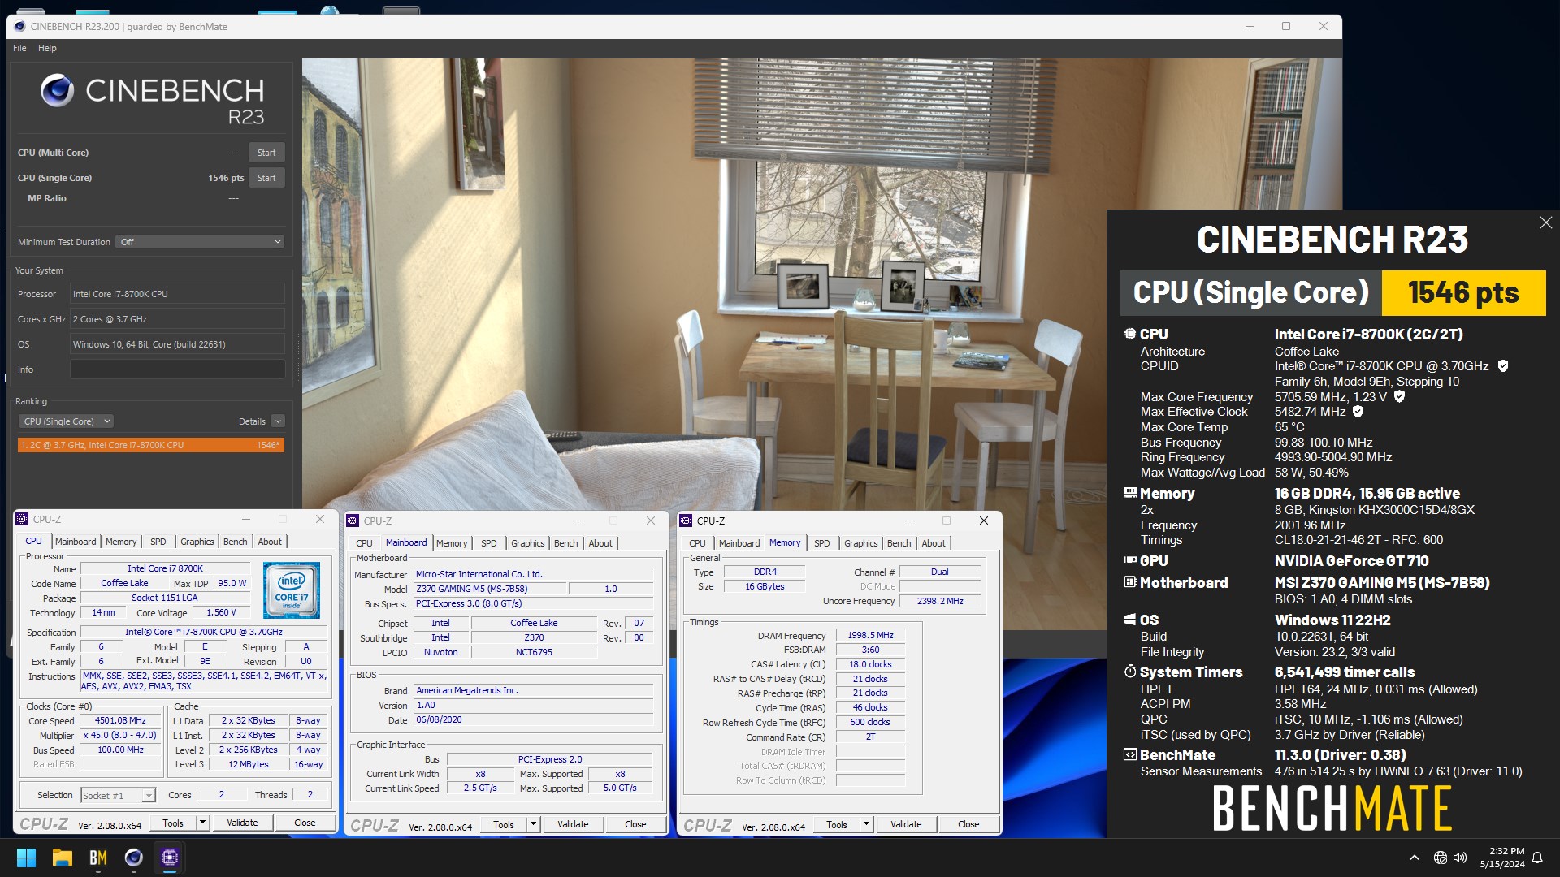Open notifications bell icon
Viewport: 1560px width, 877px height.
[x=1537, y=858]
